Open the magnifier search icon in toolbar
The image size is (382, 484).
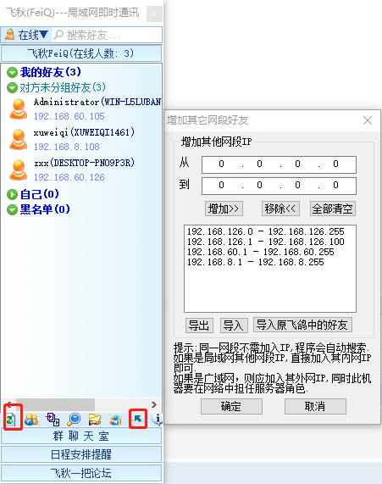74,420
